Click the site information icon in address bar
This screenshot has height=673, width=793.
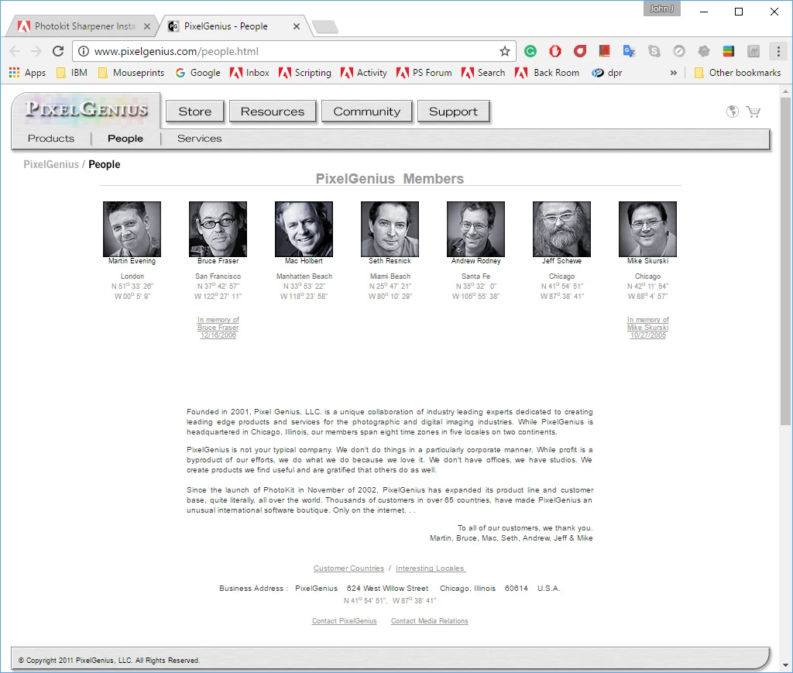(84, 51)
